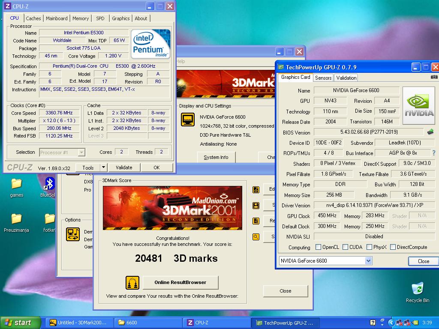The height and width of the screenshot is (329, 439).
Task: Click the NVIDIA logo in GPU-Z
Action: click(x=418, y=105)
